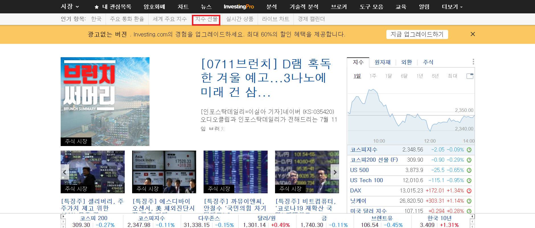Click red clock icon in DAX row
This screenshot has width=535, height=228.
point(469,191)
